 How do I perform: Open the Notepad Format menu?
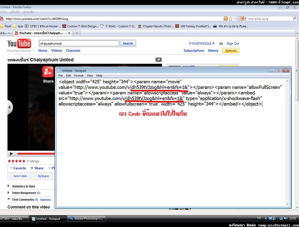click(79, 76)
